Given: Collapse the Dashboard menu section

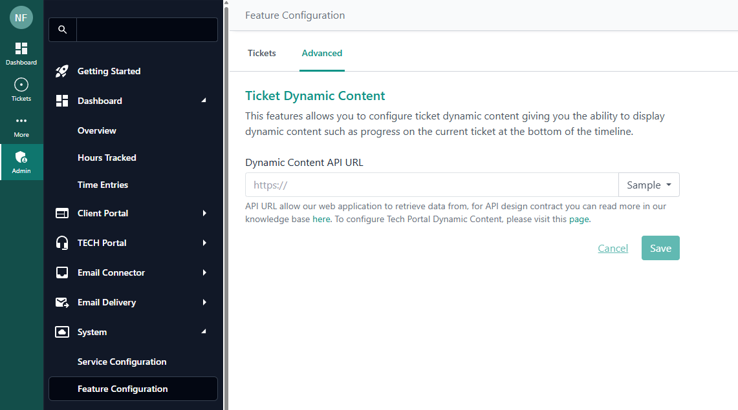Looking at the screenshot, I should coord(204,101).
